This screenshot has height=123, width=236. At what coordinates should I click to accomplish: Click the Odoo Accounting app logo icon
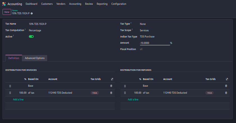tap(4, 4)
